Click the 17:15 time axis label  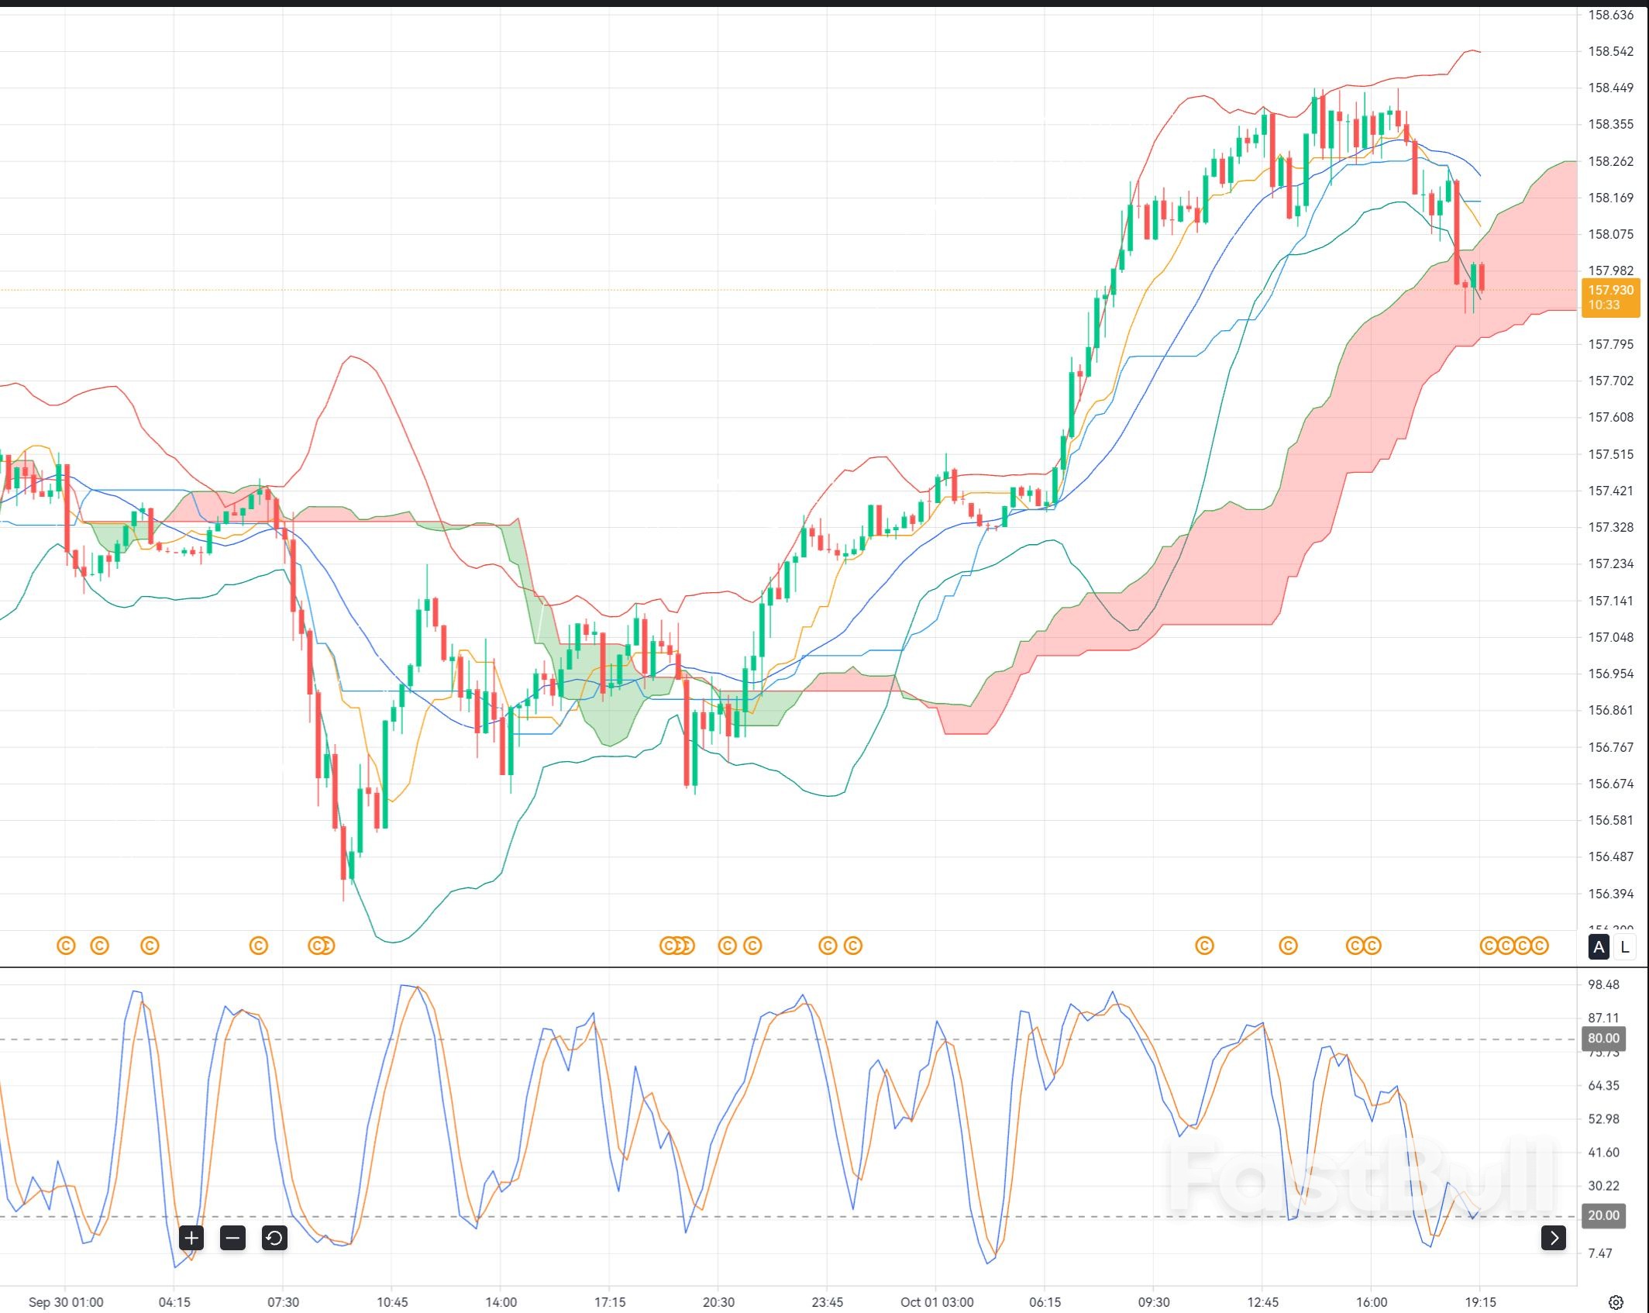tap(610, 1302)
